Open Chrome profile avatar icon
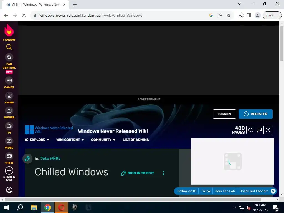The image size is (284, 213). tap(257, 16)
